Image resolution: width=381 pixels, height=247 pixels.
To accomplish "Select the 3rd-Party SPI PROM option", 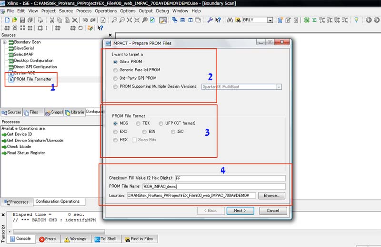I will (115, 78).
